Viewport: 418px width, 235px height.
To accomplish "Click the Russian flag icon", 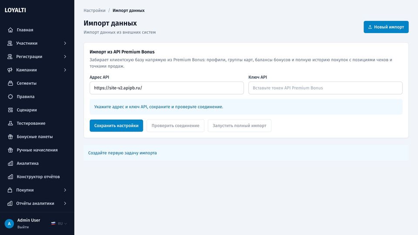I will tap(53, 224).
